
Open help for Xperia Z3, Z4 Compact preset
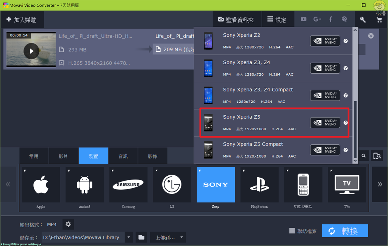[x=346, y=96]
